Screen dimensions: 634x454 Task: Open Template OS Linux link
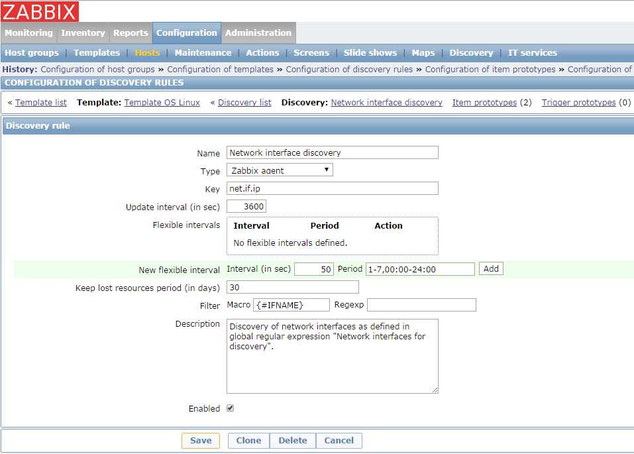[162, 102]
